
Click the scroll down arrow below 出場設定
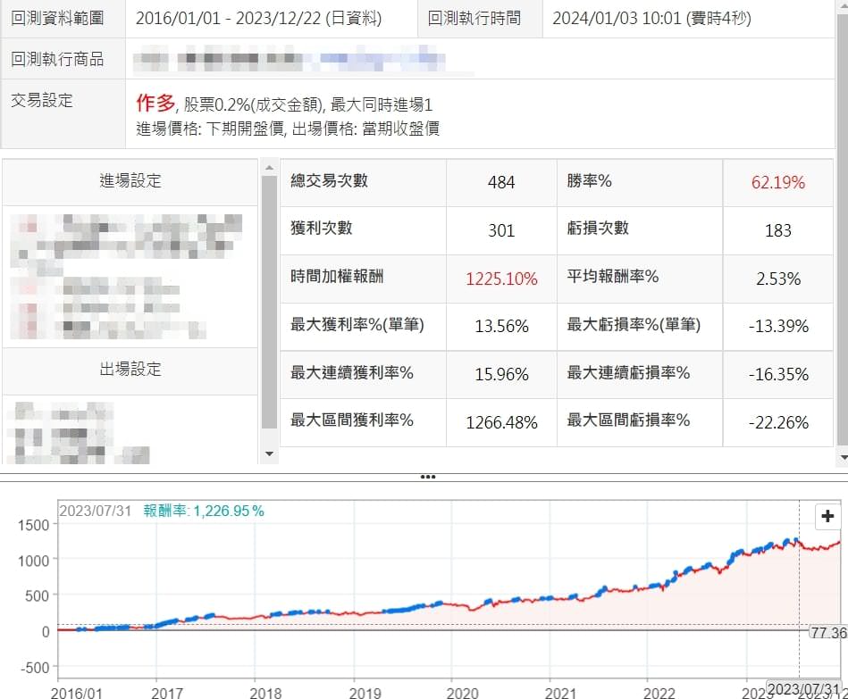pyautogui.click(x=269, y=454)
